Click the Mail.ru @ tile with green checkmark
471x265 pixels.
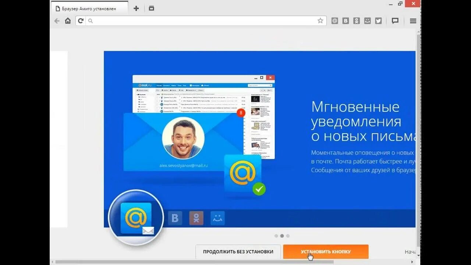tap(242, 173)
